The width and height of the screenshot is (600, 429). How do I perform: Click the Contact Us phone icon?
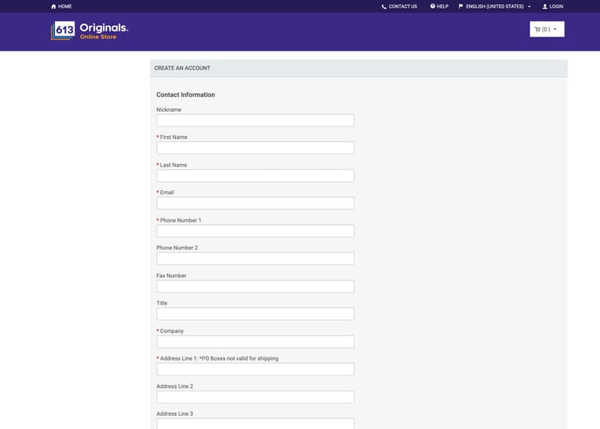pos(384,6)
